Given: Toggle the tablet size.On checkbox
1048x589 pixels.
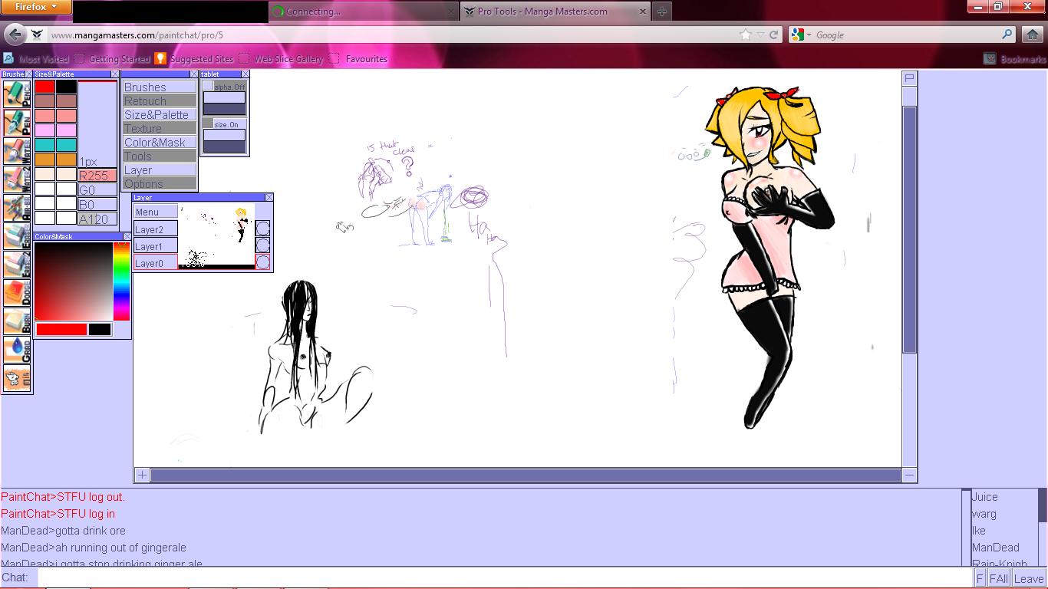Looking at the screenshot, I should [208, 123].
